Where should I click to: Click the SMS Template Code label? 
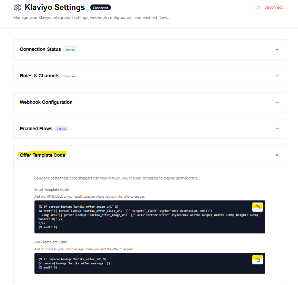click(x=51, y=242)
